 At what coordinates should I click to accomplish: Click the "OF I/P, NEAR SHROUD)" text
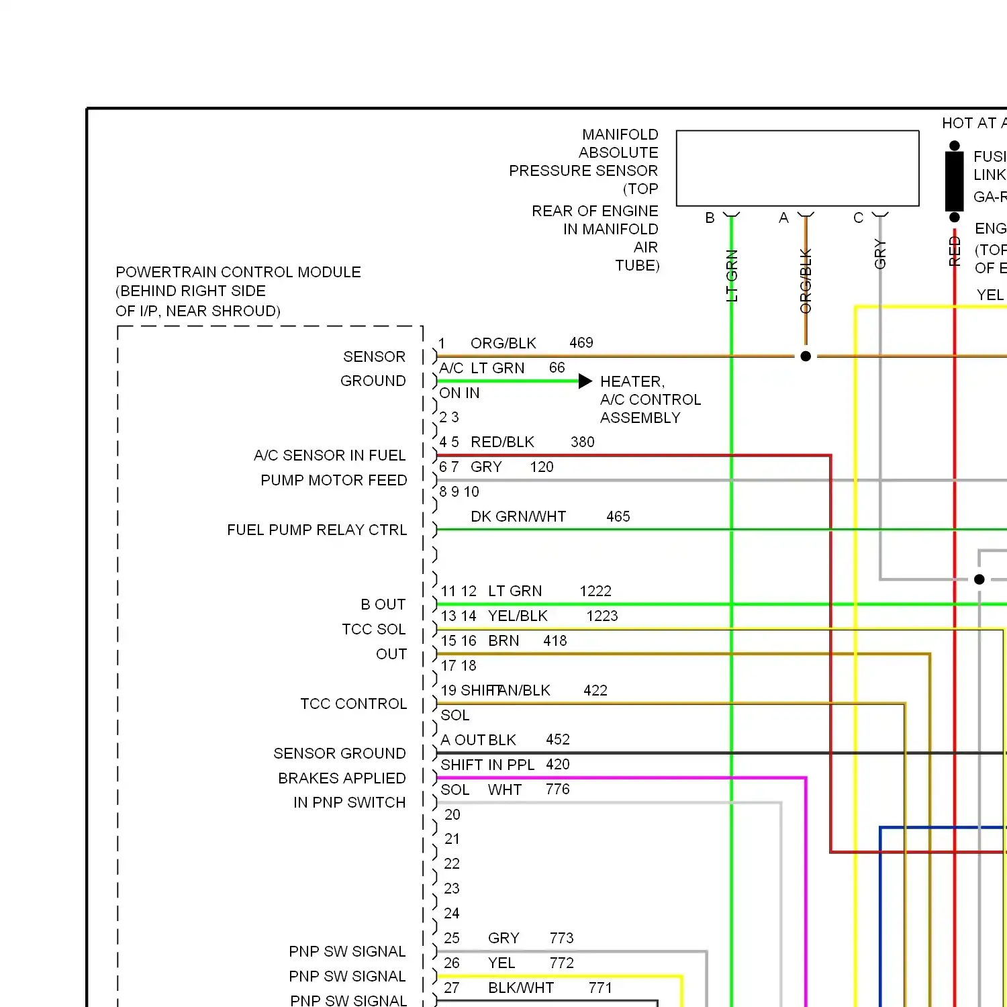pos(198,311)
